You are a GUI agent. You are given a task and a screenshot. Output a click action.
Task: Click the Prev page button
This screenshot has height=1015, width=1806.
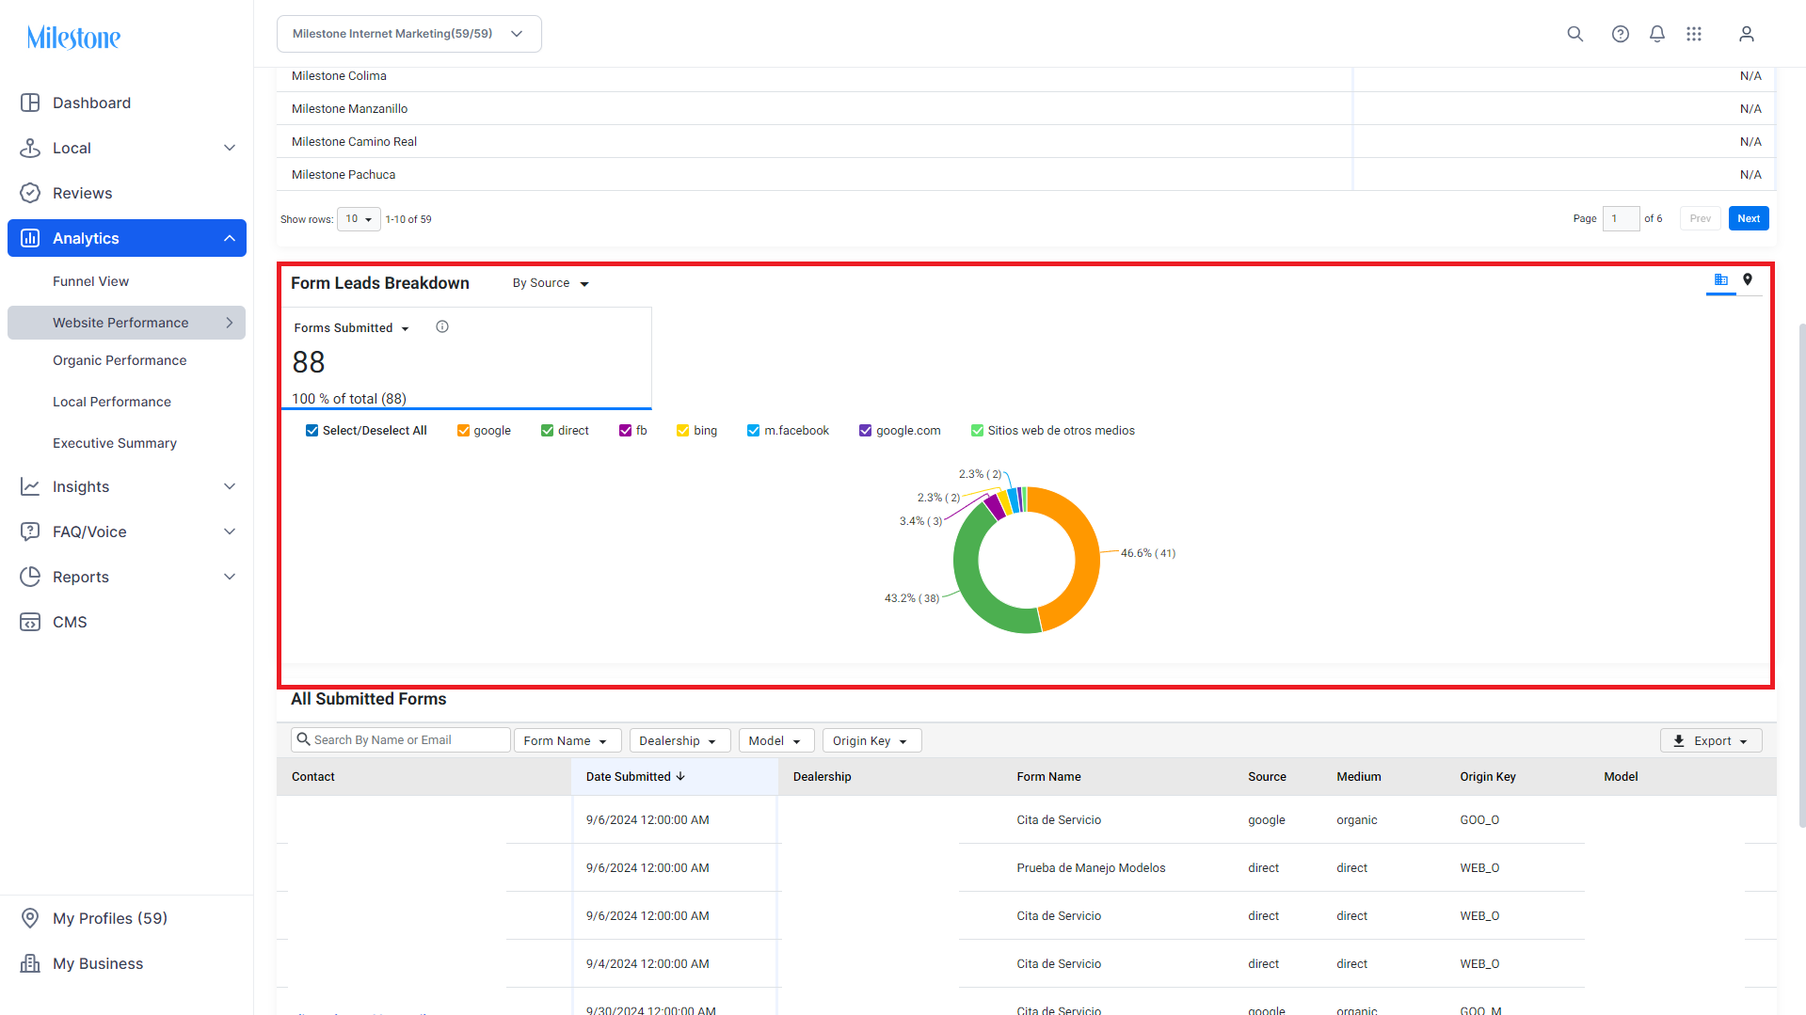pyautogui.click(x=1700, y=218)
